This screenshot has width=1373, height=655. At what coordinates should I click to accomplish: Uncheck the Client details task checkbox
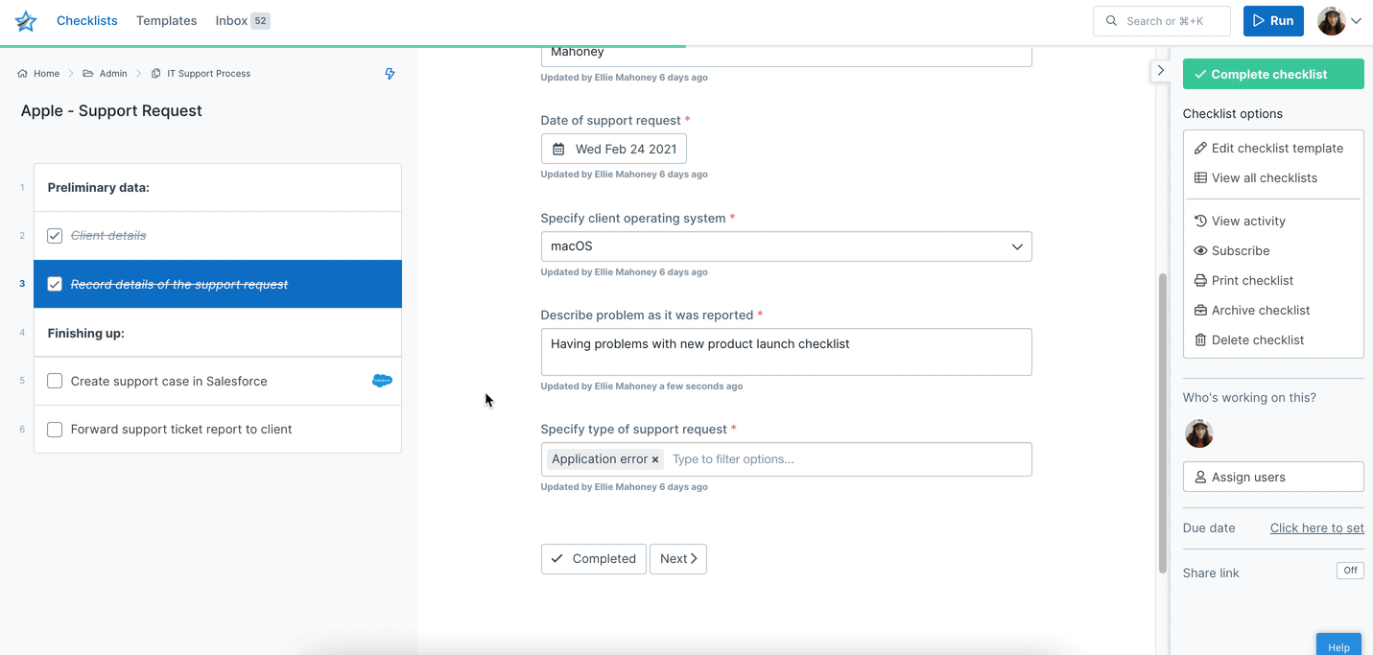55,236
